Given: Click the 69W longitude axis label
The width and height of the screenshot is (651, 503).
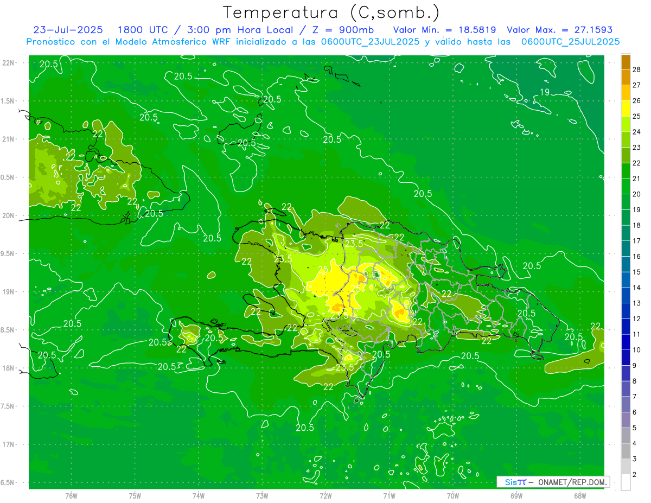Looking at the screenshot, I should coord(516,496).
